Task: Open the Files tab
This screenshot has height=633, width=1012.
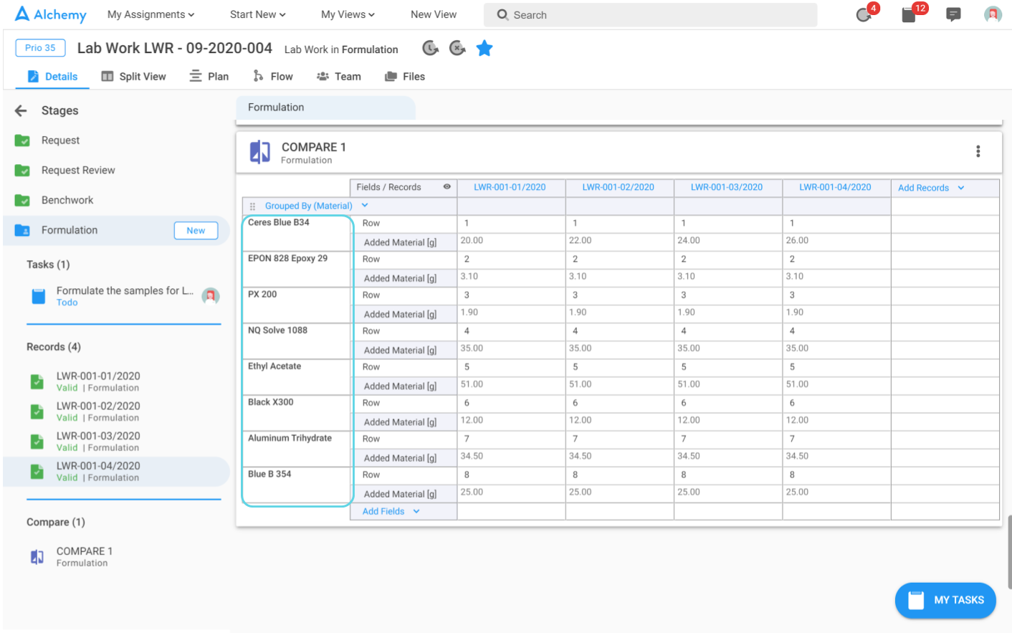Action: tap(404, 77)
